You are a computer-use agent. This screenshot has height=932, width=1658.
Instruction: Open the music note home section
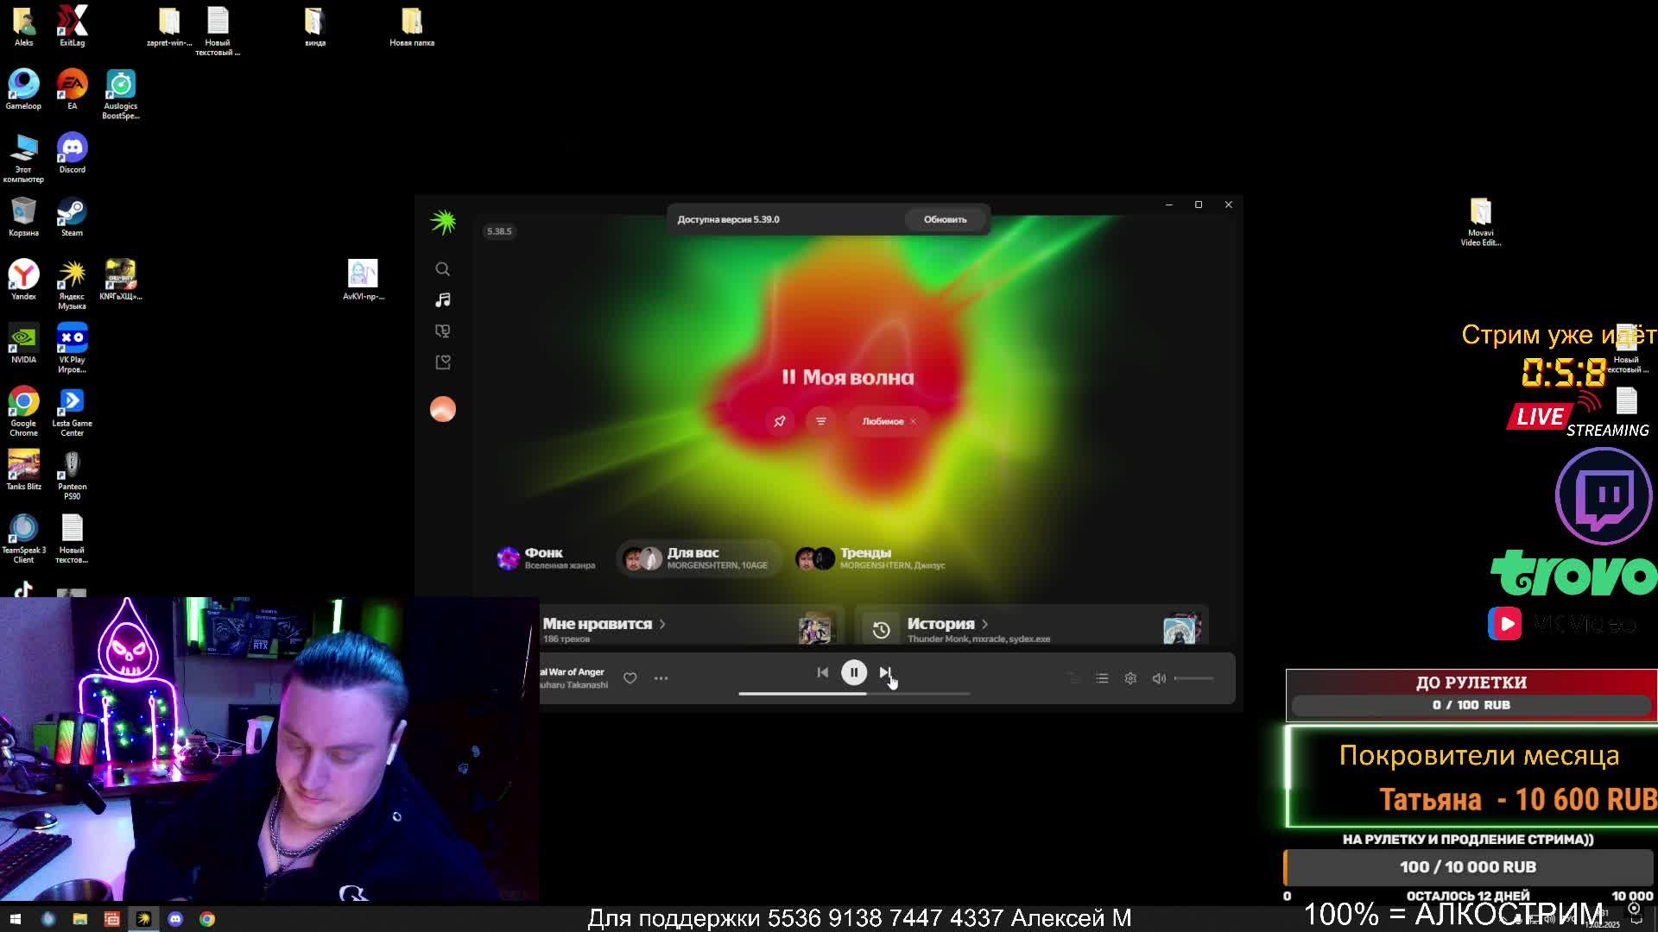click(442, 300)
